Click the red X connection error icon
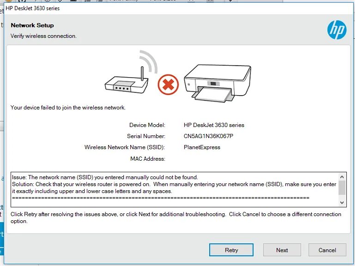The height and width of the screenshot is (266, 357). pos(168,85)
